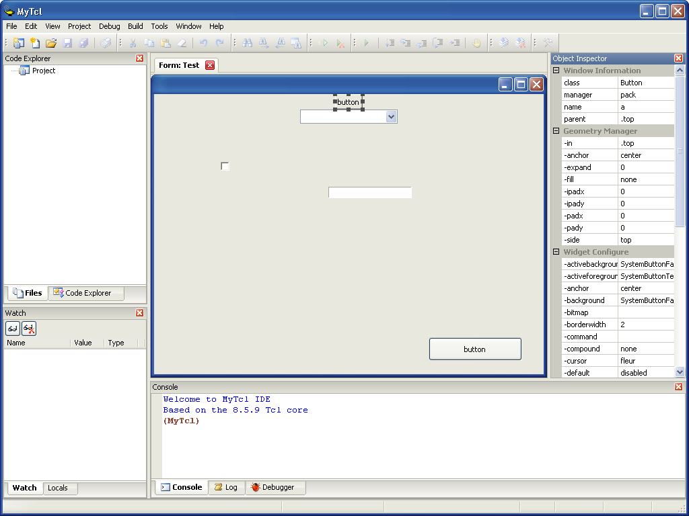689x516 pixels.
Task: Switch to the Files tab
Action: pyautogui.click(x=28, y=293)
